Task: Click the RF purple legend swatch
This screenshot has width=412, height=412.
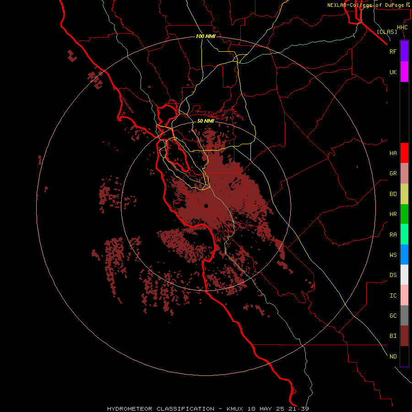Action: [404, 51]
